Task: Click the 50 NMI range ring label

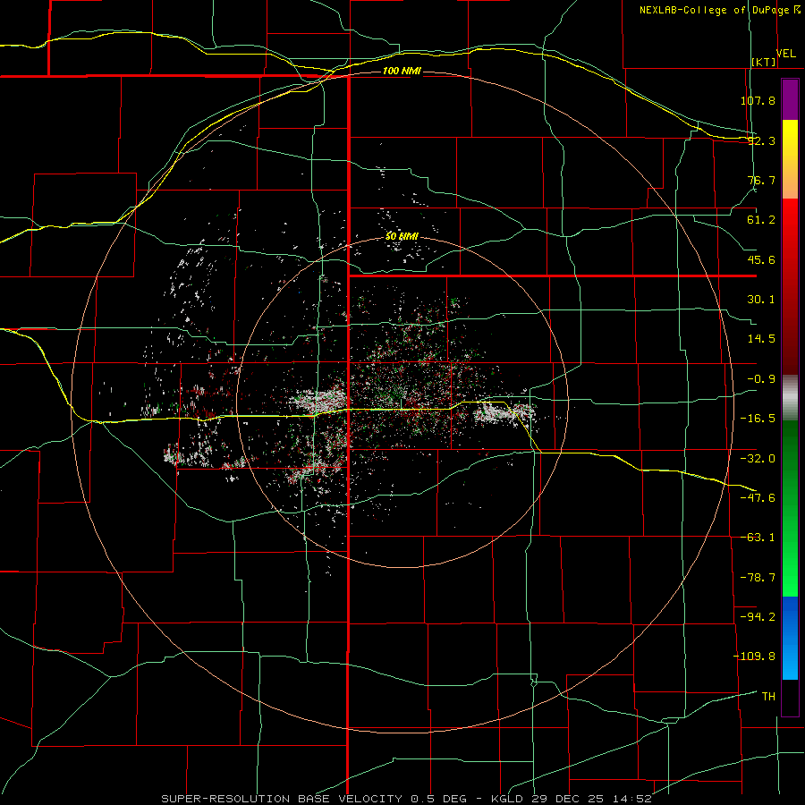Action: 402,237
